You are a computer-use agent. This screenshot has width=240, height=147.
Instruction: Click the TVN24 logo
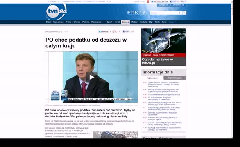(x=57, y=11)
